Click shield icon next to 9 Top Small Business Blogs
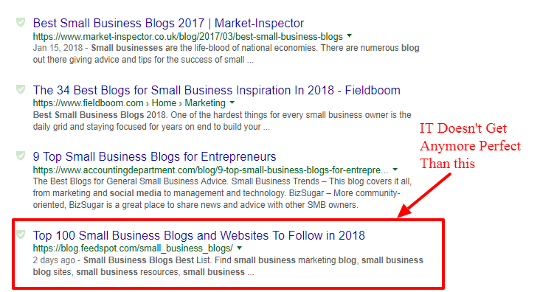 click(x=21, y=156)
